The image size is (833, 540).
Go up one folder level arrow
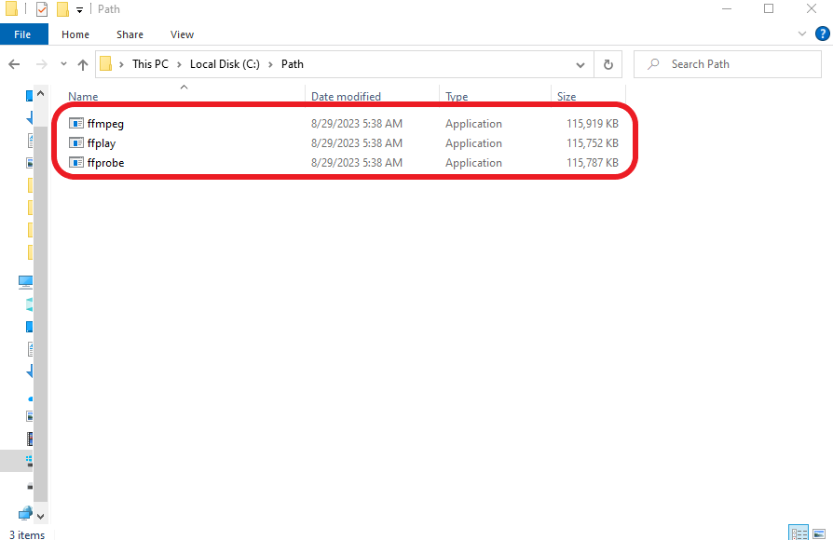click(x=82, y=65)
